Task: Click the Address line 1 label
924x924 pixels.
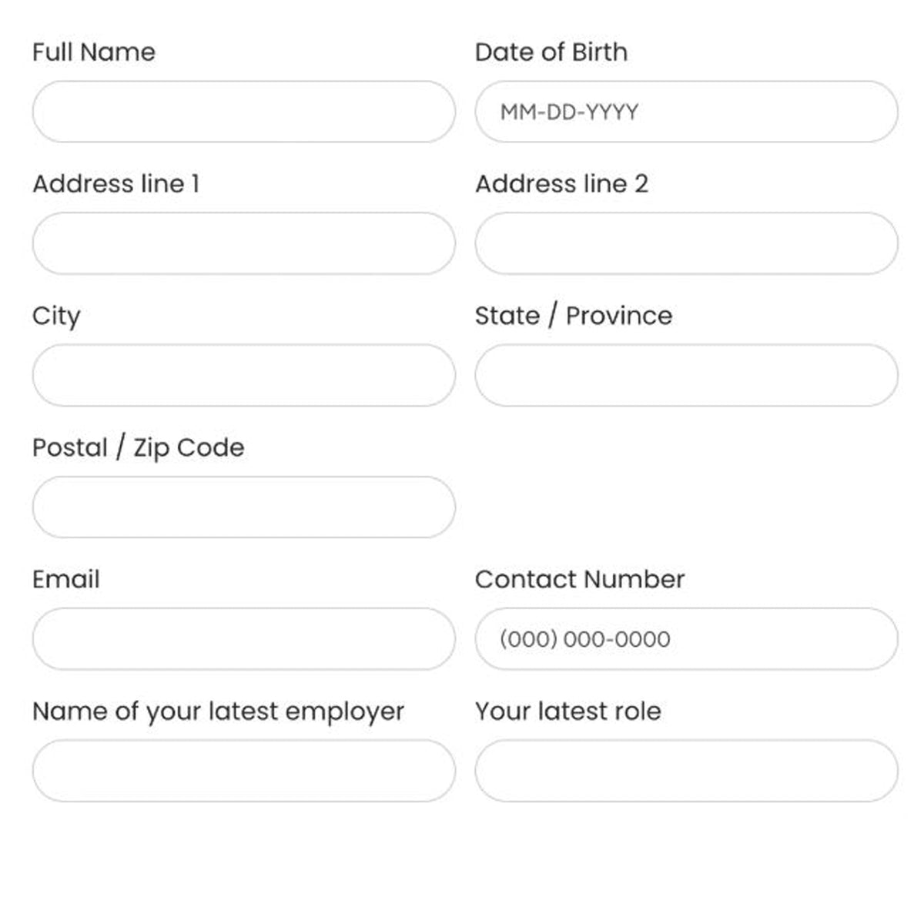Action: coord(116,183)
